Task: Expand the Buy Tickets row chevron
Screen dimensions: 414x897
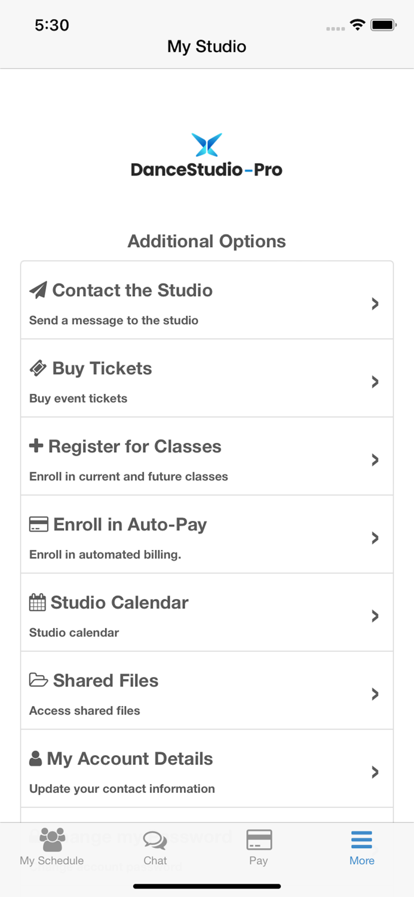Action: click(375, 382)
